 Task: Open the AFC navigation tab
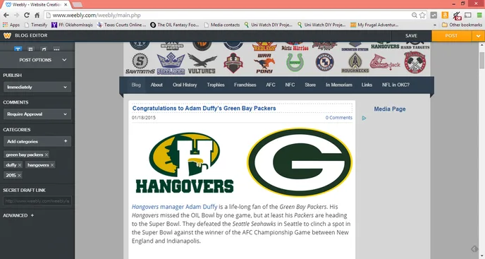point(271,85)
